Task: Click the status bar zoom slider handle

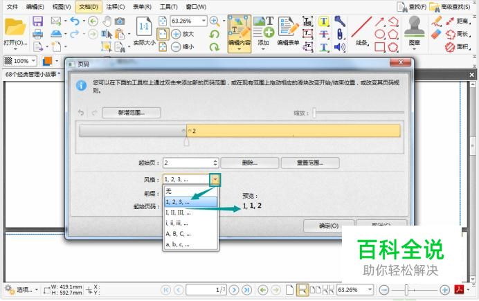Action: coord(406,290)
